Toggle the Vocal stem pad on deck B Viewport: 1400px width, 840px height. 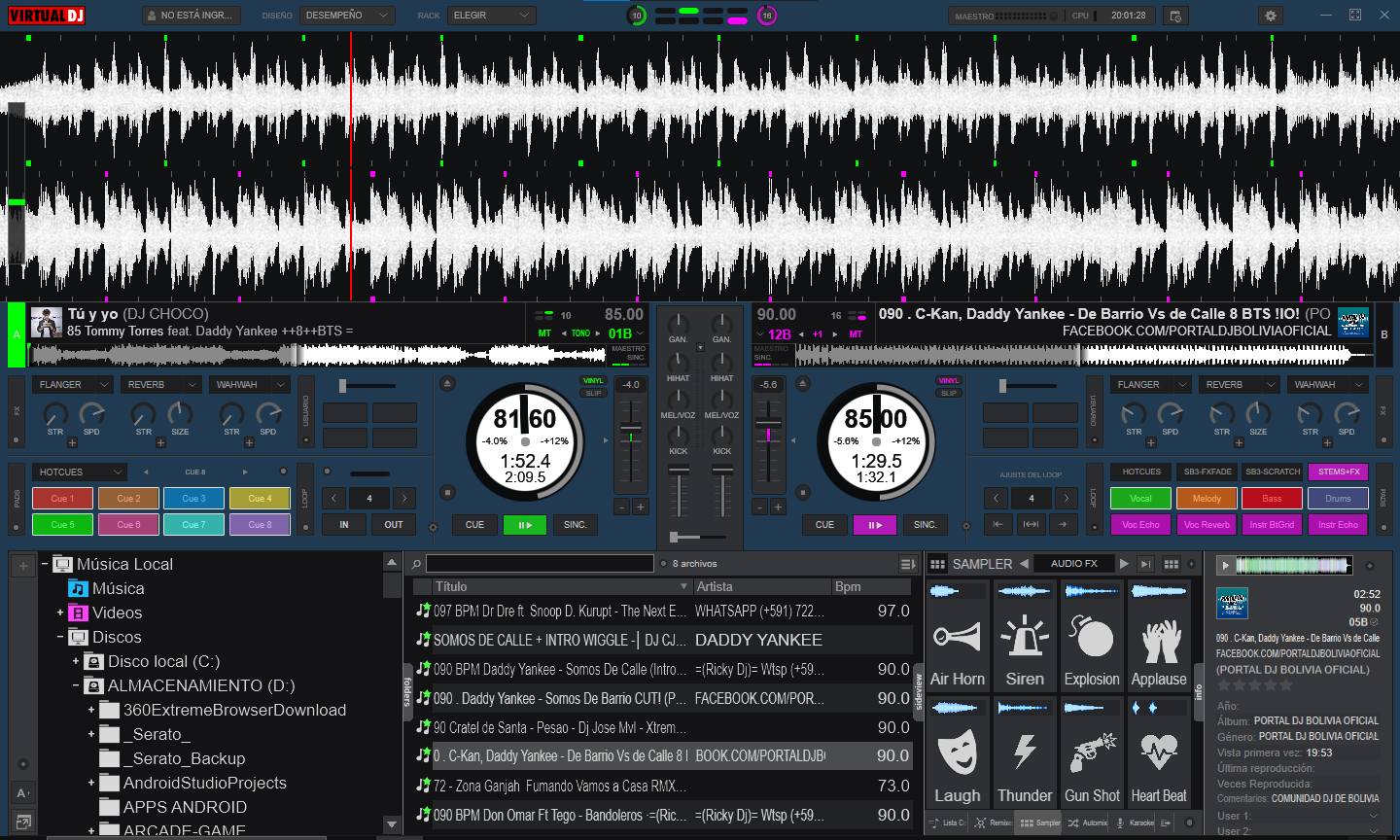click(x=1140, y=499)
